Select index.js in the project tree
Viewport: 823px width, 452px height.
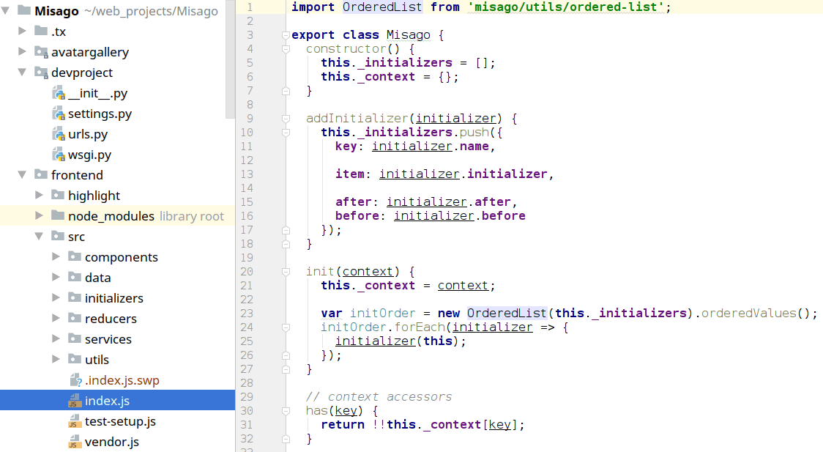coord(107,401)
